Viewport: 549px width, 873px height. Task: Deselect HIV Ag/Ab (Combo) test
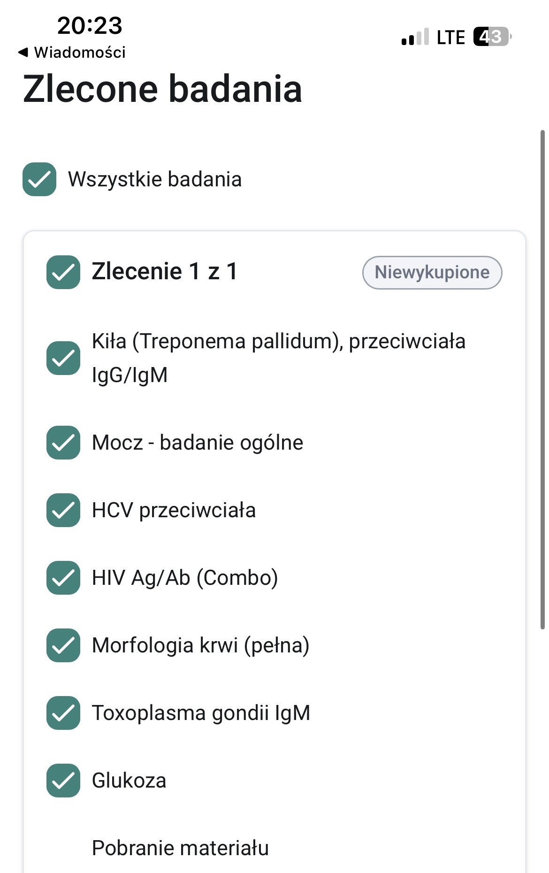point(63,578)
